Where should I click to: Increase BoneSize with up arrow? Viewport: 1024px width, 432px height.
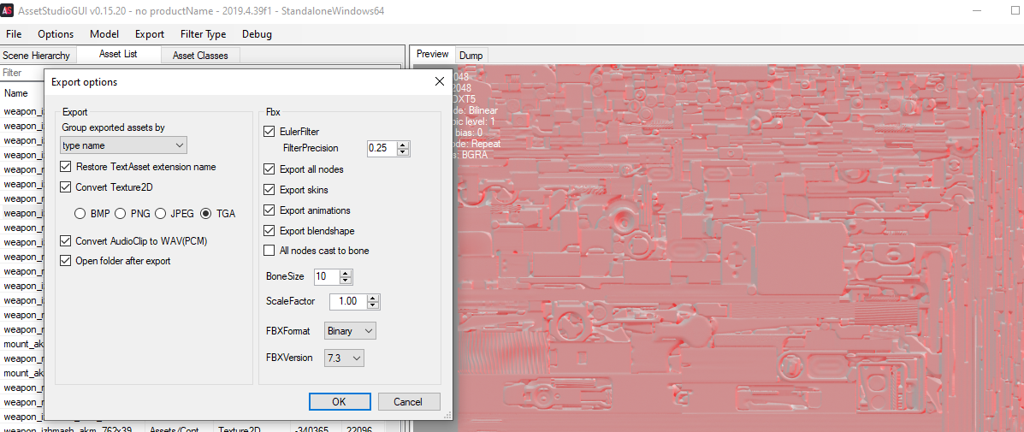click(x=346, y=273)
